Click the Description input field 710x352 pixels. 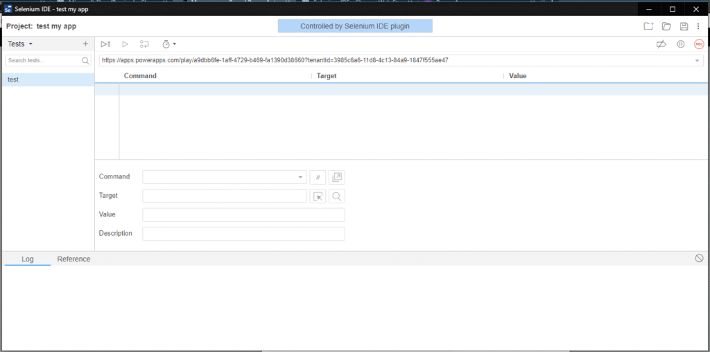[x=243, y=234]
